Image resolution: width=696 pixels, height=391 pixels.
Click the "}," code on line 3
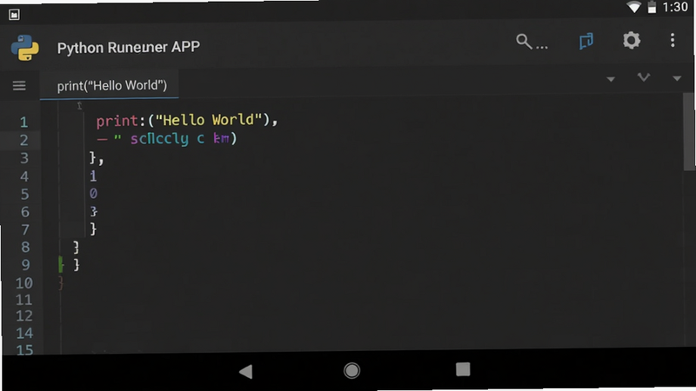[x=97, y=158]
